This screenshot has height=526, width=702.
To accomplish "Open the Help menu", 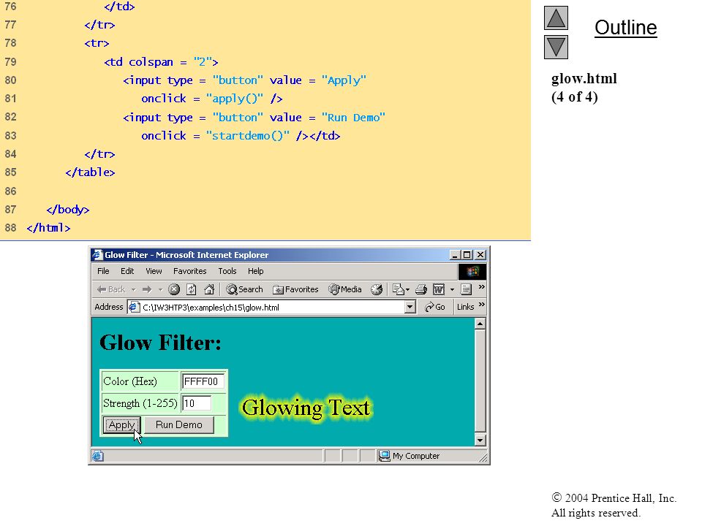I will pos(256,271).
